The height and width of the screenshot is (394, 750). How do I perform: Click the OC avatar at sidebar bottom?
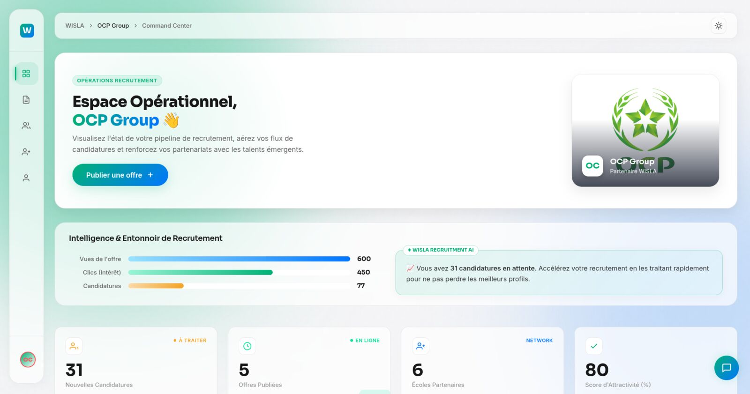(x=28, y=359)
